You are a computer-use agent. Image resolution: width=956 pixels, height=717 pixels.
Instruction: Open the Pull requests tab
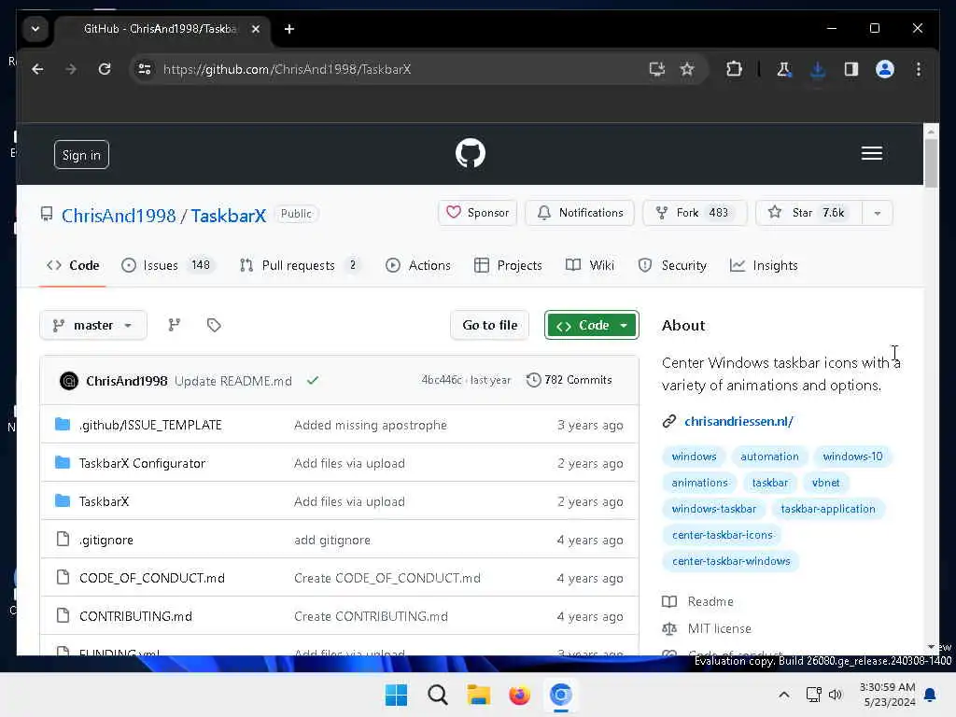[300, 265]
